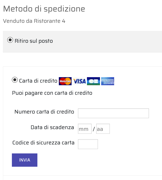The height and width of the screenshot is (180, 162).
Task: Click the Puoi pagare con carta di credito text
Action: coord(52,93)
